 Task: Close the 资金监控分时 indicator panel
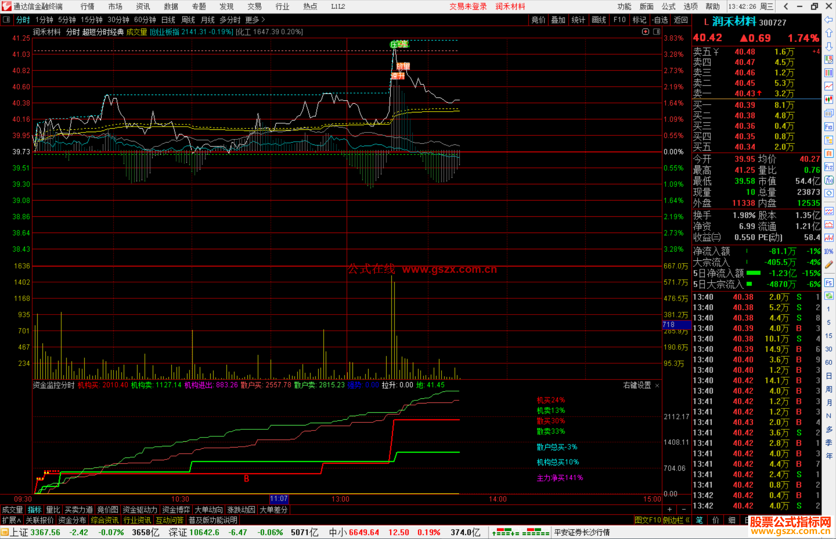[x=657, y=386]
